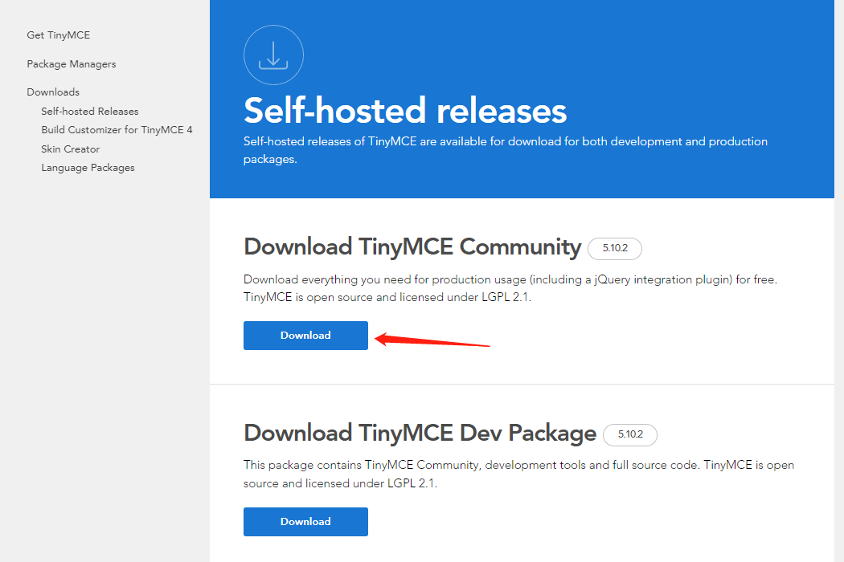Open the Skin Creator link
The image size is (844, 562).
(70, 149)
